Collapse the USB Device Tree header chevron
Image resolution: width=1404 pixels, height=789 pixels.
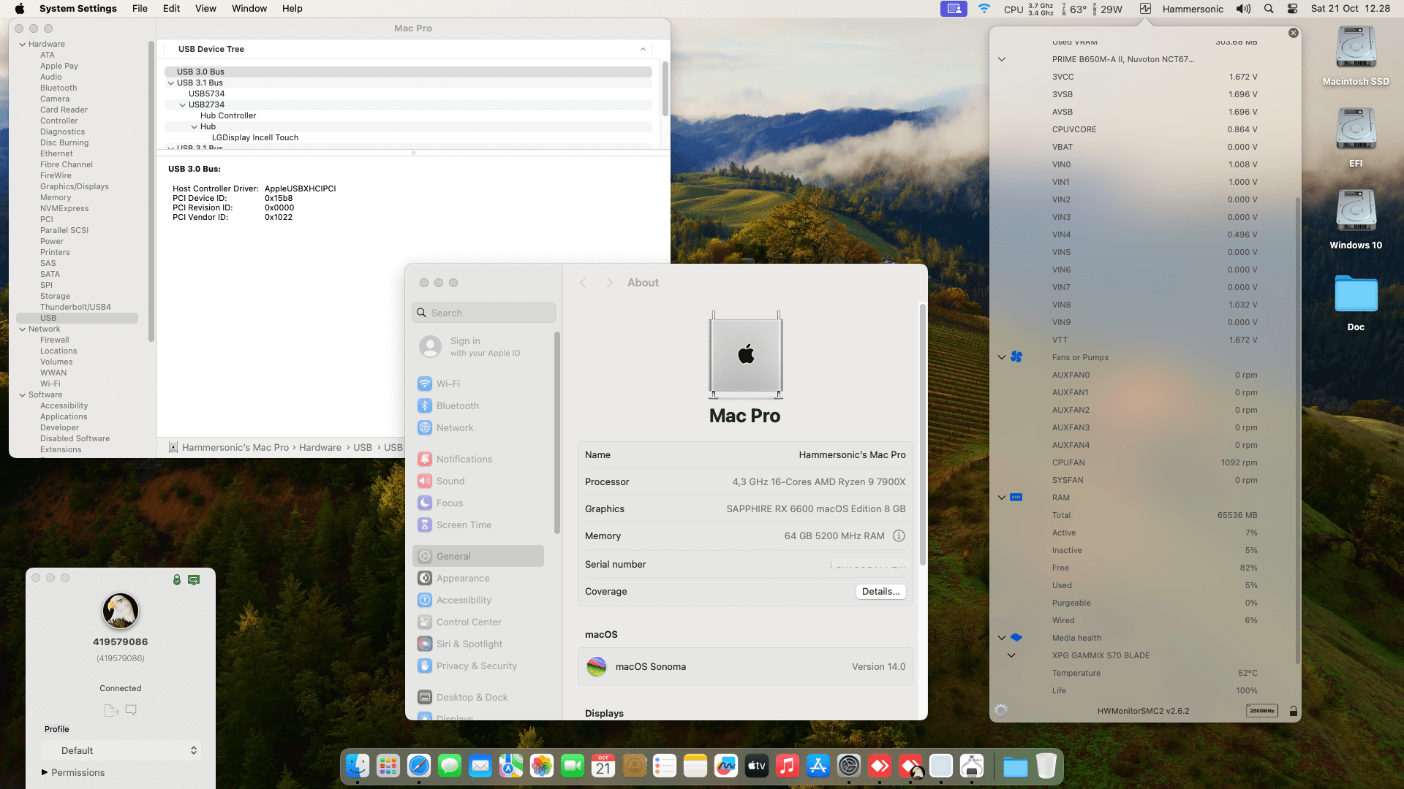click(x=643, y=49)
